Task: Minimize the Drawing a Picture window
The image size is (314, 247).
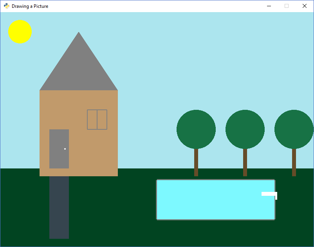Action: pos(269,6)
